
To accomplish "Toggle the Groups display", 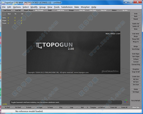I will point(71,10).
